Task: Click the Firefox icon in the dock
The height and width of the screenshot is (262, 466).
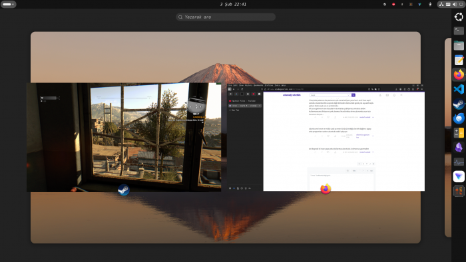Action: [459, 74]
